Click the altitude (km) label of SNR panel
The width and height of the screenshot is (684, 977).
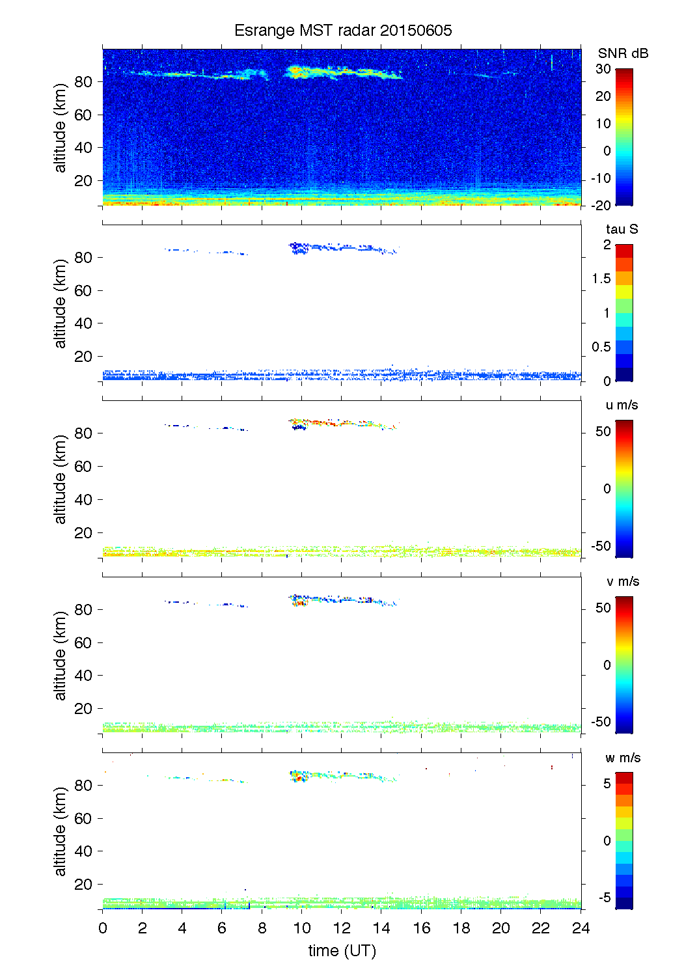coord(61,128)
